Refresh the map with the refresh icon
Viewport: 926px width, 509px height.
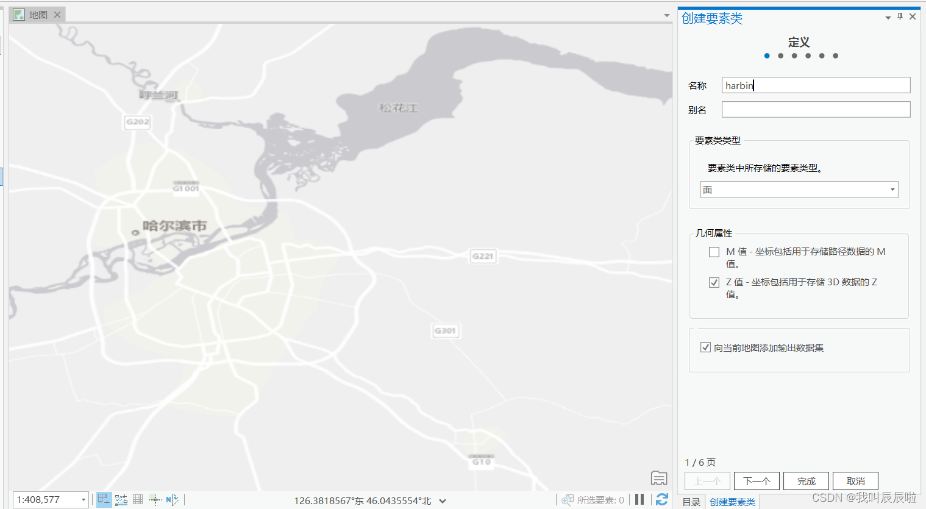(x=662, y=499)
